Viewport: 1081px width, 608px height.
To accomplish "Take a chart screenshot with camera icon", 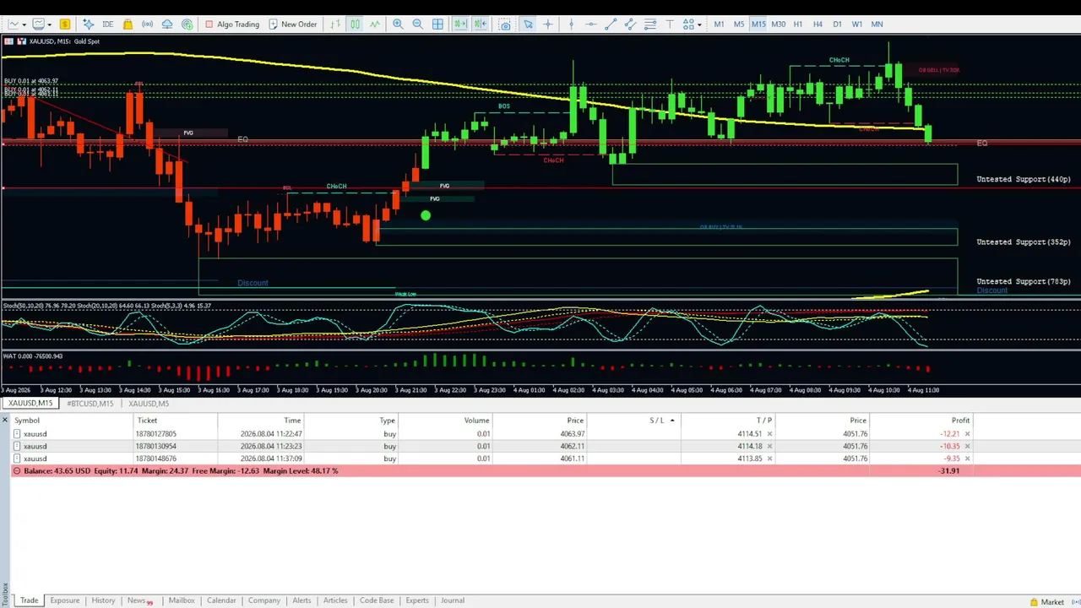I will coord(505,24).
